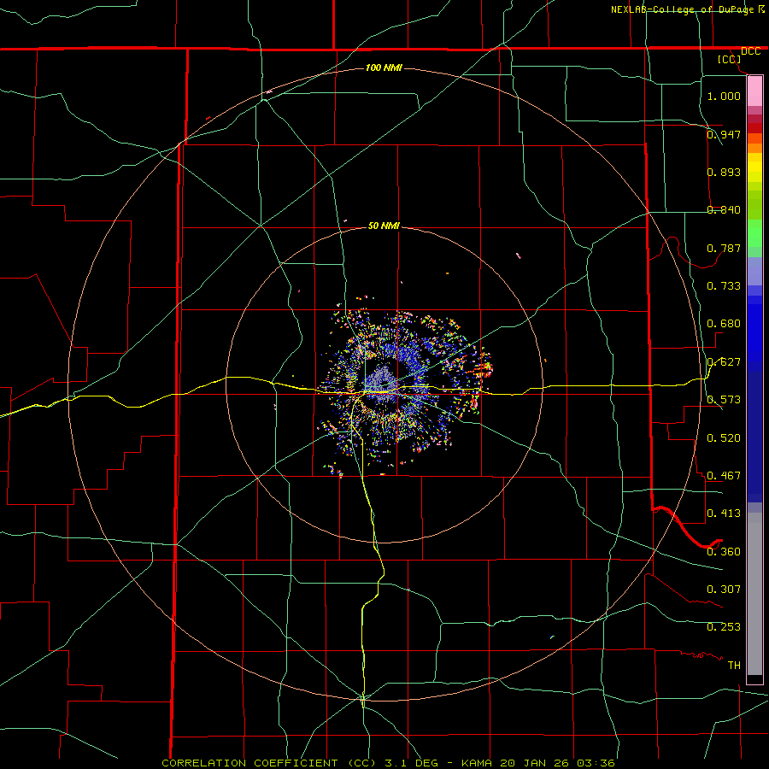Click the DCC label above the legend
The width and height of the screenshot is (769, 769).
[x=750, y=51]
